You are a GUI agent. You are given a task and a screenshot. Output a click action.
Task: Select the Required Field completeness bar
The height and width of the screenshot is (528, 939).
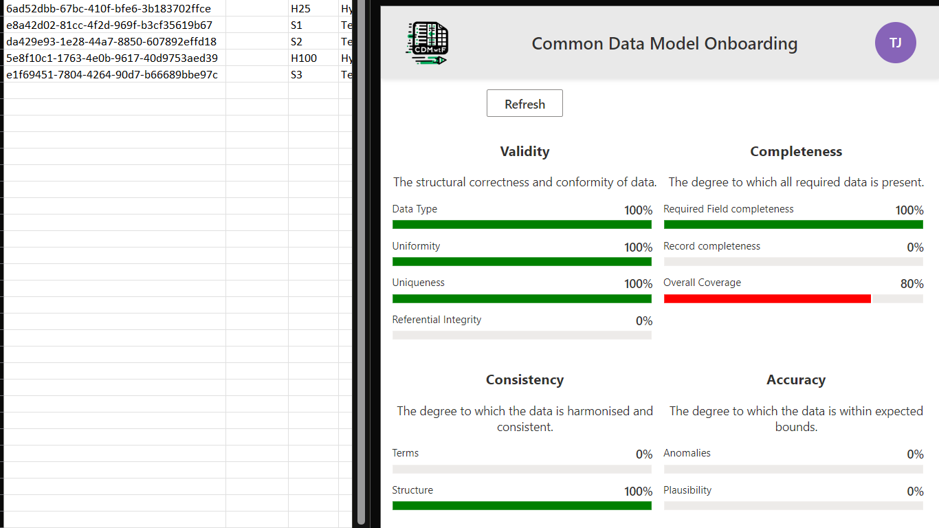(x=793, y=224)
